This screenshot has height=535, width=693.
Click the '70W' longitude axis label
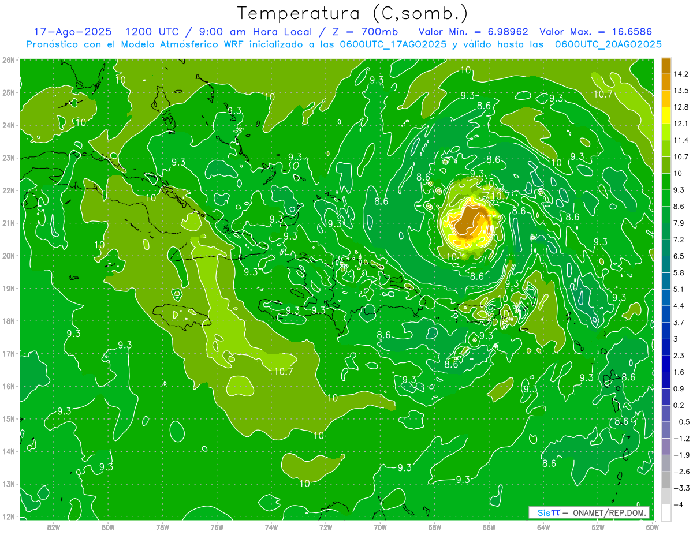pyautogui.click(x=380, y=527)
